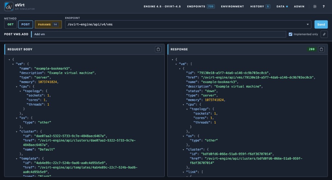332x180 pixels.
Task: Click the request type value "server"
Action: 42,78
